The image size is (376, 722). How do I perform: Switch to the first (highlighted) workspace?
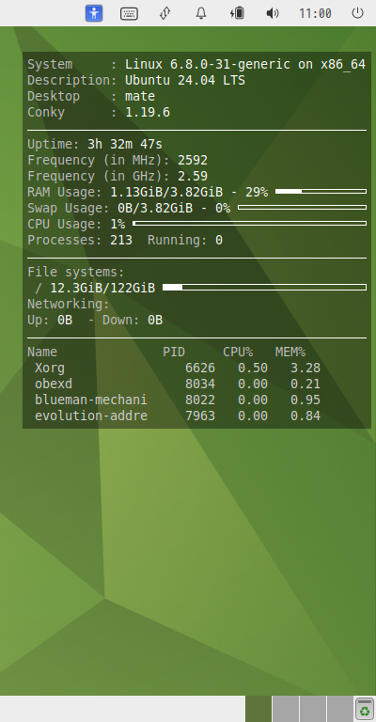[258, 709]
